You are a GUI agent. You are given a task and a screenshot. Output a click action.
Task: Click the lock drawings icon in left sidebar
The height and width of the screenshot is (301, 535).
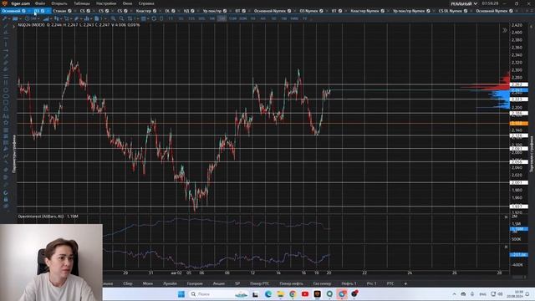pyautogui.click(x=6, y=199)
